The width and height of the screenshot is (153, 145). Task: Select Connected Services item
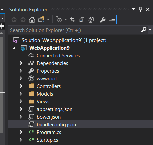pos(58,56)
